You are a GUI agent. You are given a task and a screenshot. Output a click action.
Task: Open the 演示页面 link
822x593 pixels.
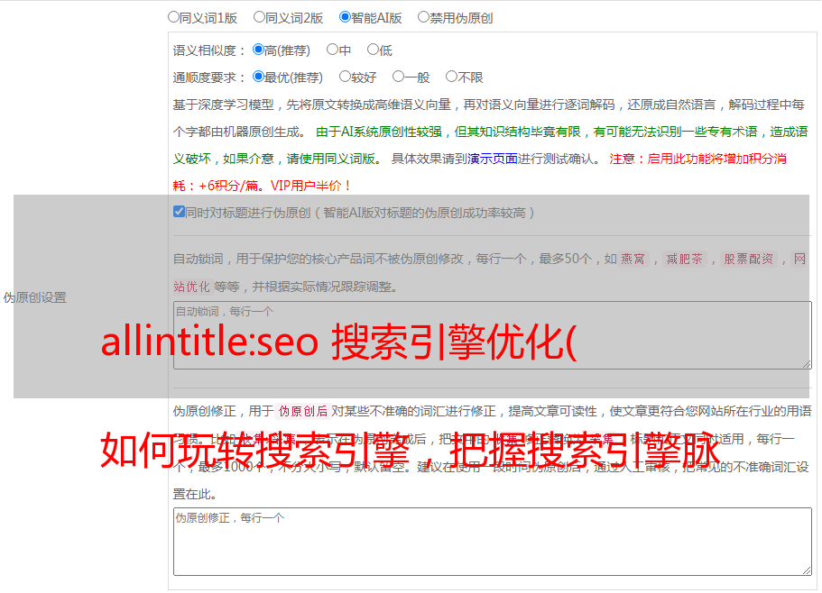coord(493,159)
